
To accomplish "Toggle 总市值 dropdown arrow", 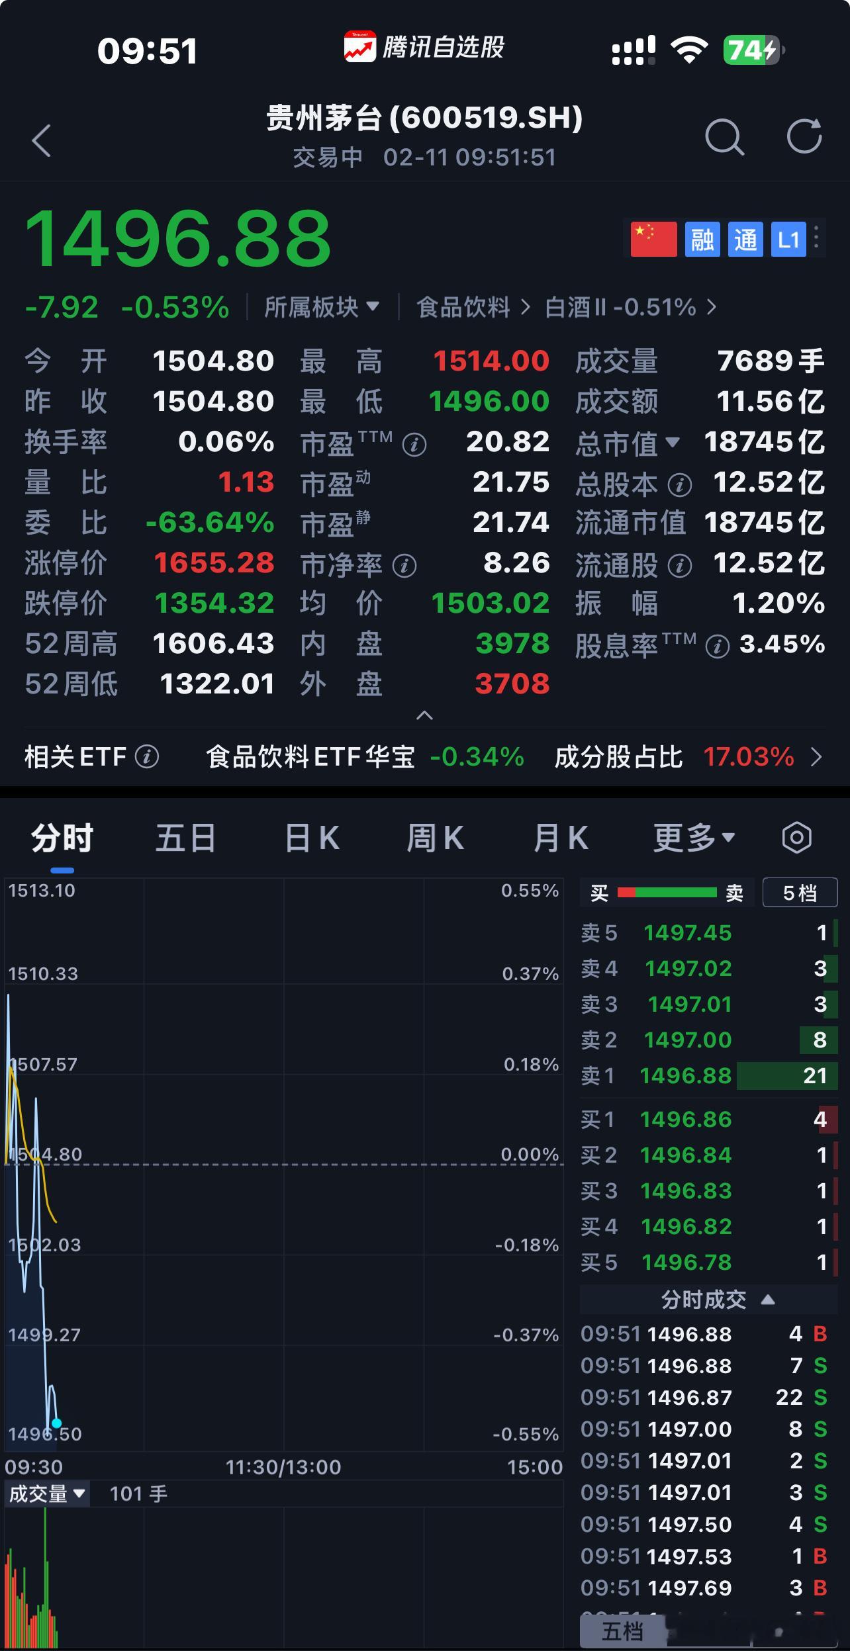I will point(673,442).
